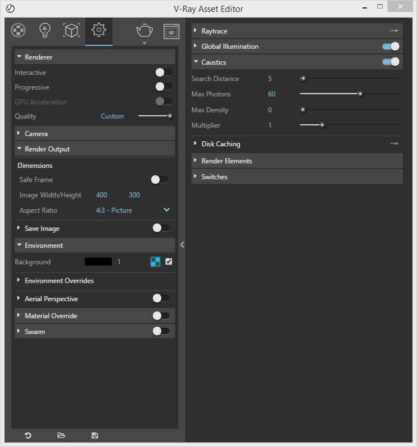
Task: Enable the Save Image toggle
Action: (161, 228)
